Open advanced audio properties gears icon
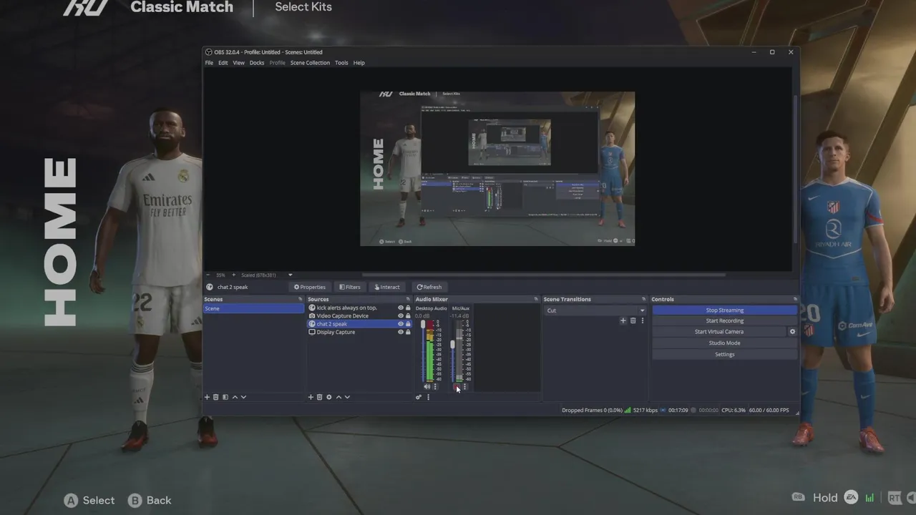Screen dimensions: 916x515 [419, 397]
